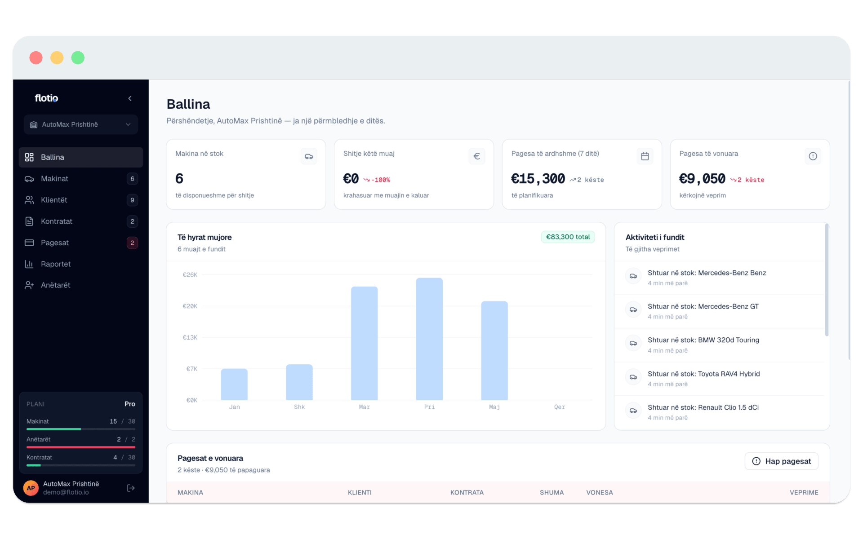Screen dimensions: 863x539
Task: Open activity Shtuar në stok: Toyota RAV4 Hybrid
Action: click(719, 379)
